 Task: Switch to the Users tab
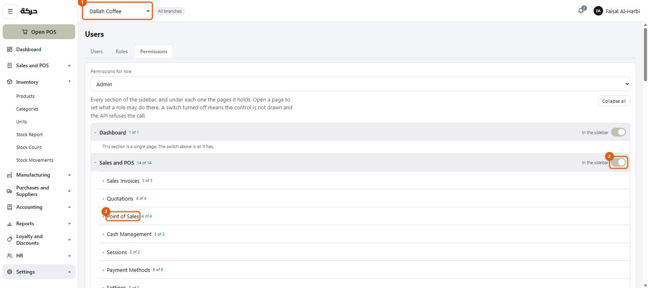pyautogui.click(x=97, y=52)
